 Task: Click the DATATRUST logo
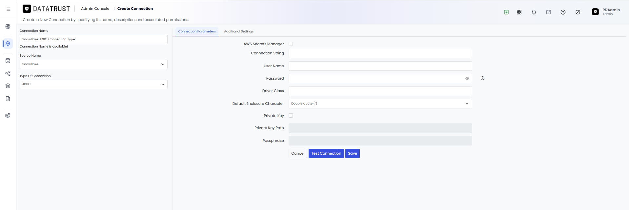46,9
